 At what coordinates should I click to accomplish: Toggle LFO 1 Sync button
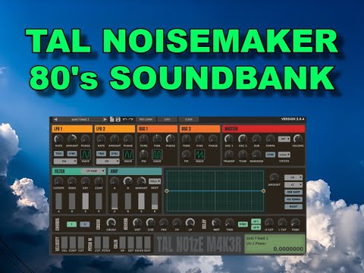pyautogui.click(x=72, y=153)
